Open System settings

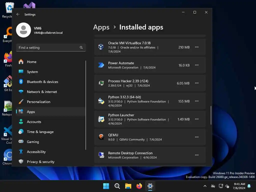(50, 72)
